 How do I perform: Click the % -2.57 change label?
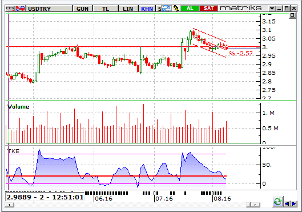click(241, 53)
